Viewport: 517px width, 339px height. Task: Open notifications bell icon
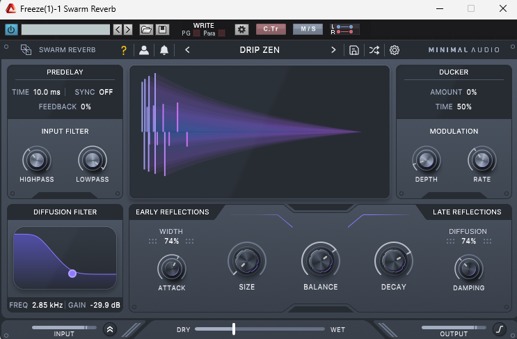pos(164,50)
